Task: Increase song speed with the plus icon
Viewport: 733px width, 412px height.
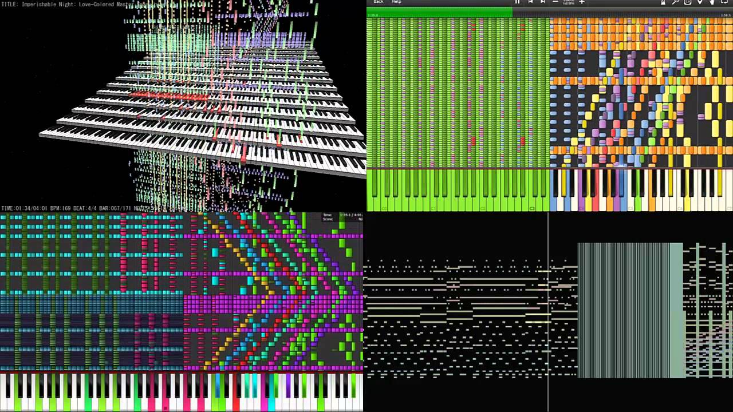Action: pos(582,2)
